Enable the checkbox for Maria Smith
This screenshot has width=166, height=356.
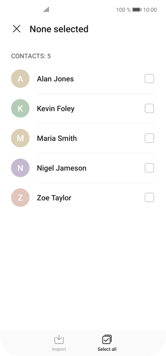[149, 138]
